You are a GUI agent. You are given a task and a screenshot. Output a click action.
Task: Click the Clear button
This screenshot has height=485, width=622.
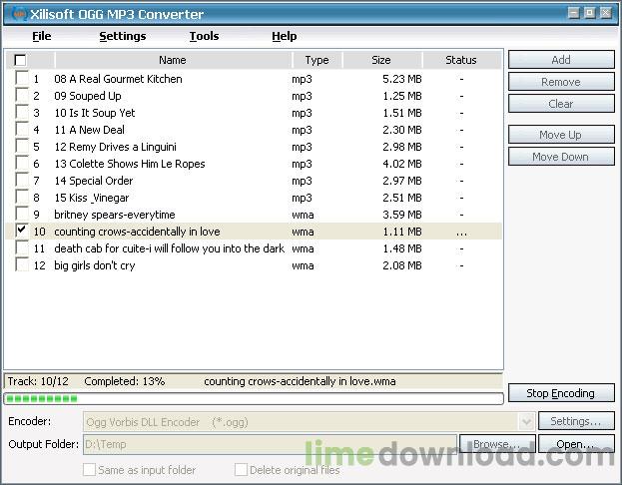click(561, 104)
